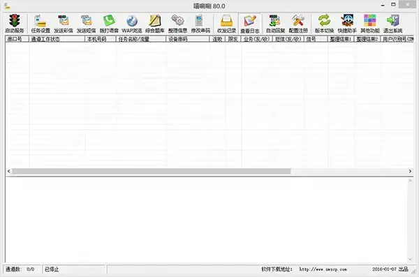
Task: Select the 短信(发/收) column header
Action: pyautogui.click(x=288, y=39)
